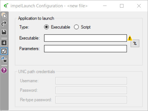Minimize the impelLaunch Configuration window
Screen dimensions: 148x111
pos(105,6)
